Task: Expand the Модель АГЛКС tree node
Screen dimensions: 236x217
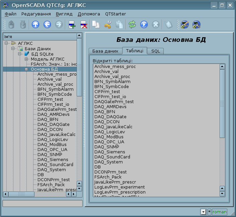Action: click(x=26, y=59)
